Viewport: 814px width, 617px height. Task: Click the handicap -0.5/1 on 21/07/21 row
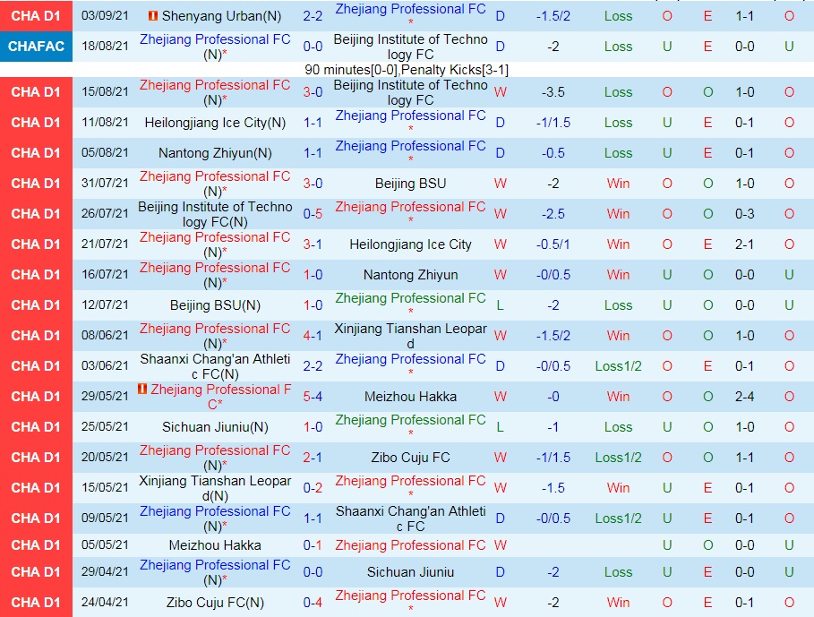point(553,244)
